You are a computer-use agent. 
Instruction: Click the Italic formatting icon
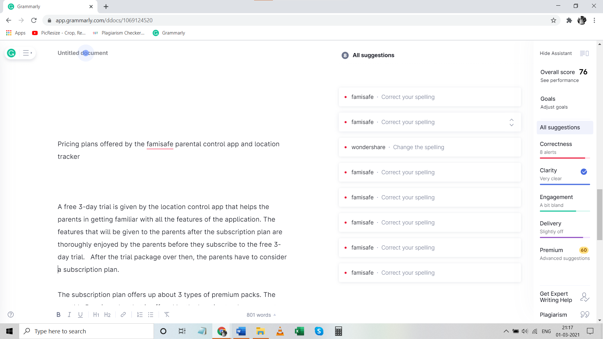coord(69,315)
